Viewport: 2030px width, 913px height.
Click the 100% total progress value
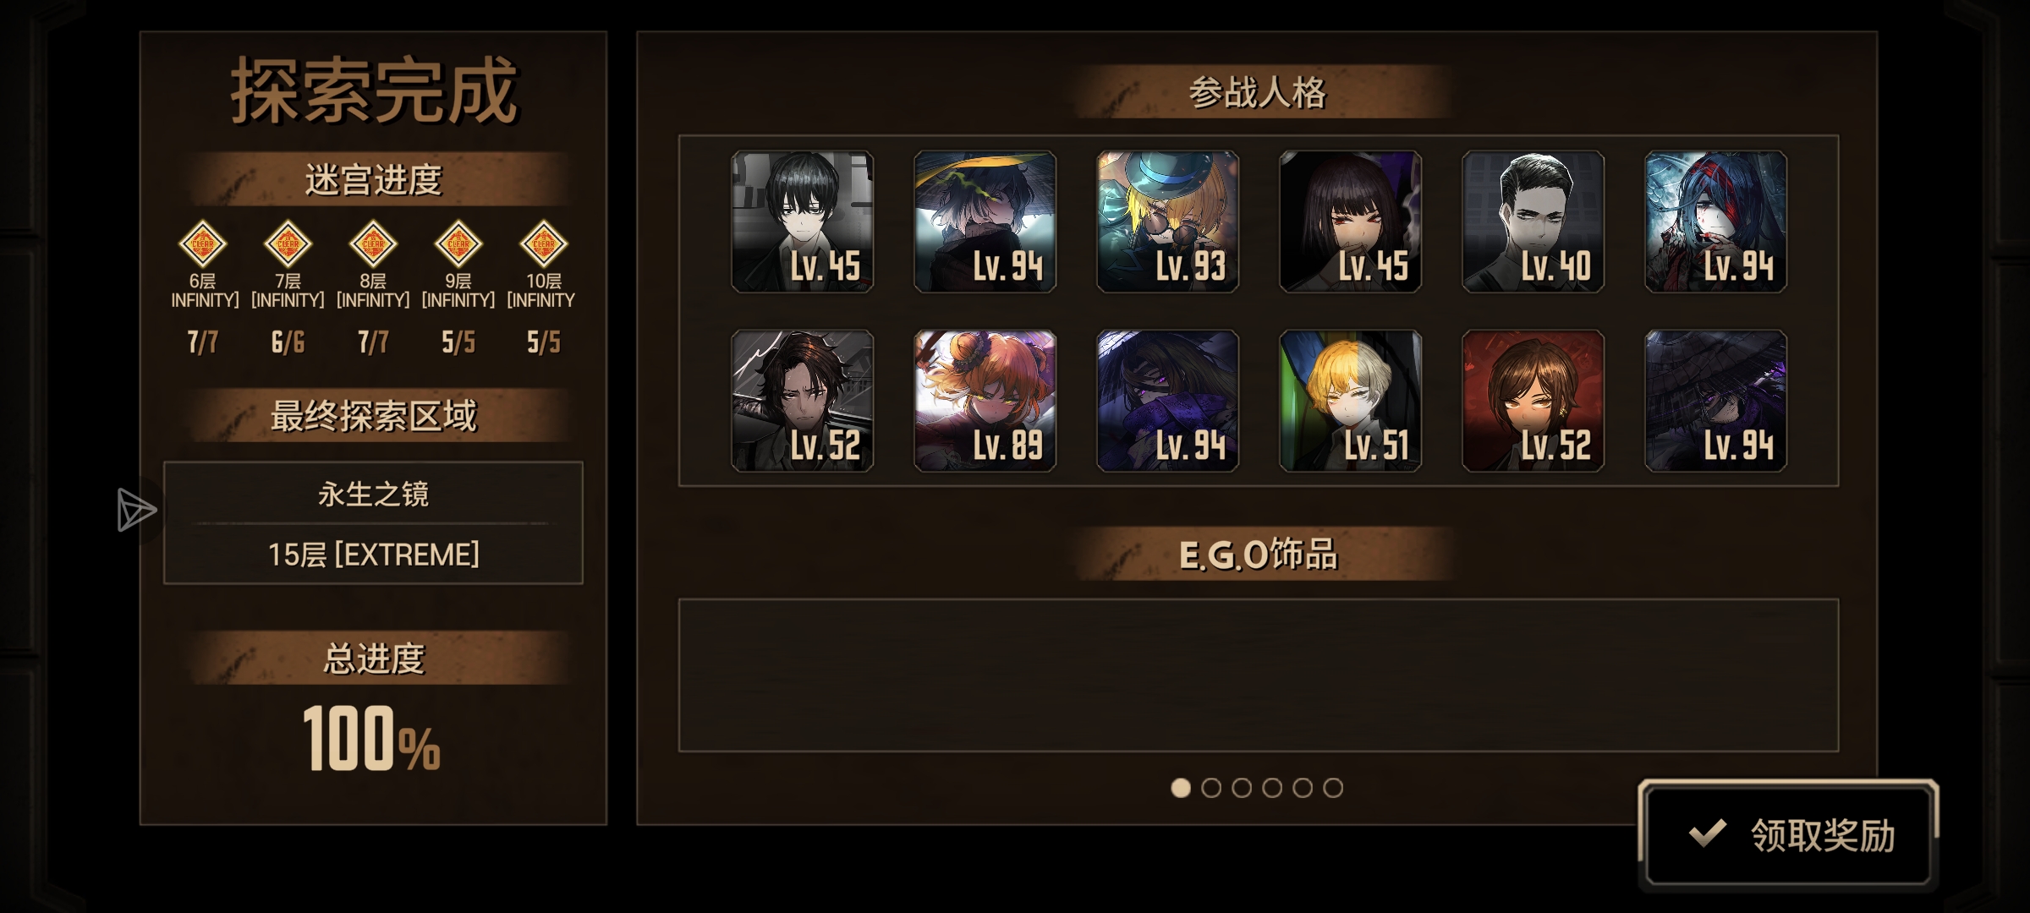pos(371,739)
